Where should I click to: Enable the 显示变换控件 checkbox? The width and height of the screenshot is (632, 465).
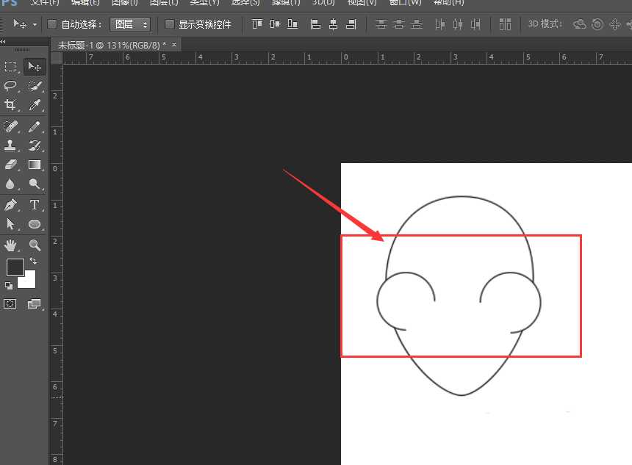coord(170,24)
